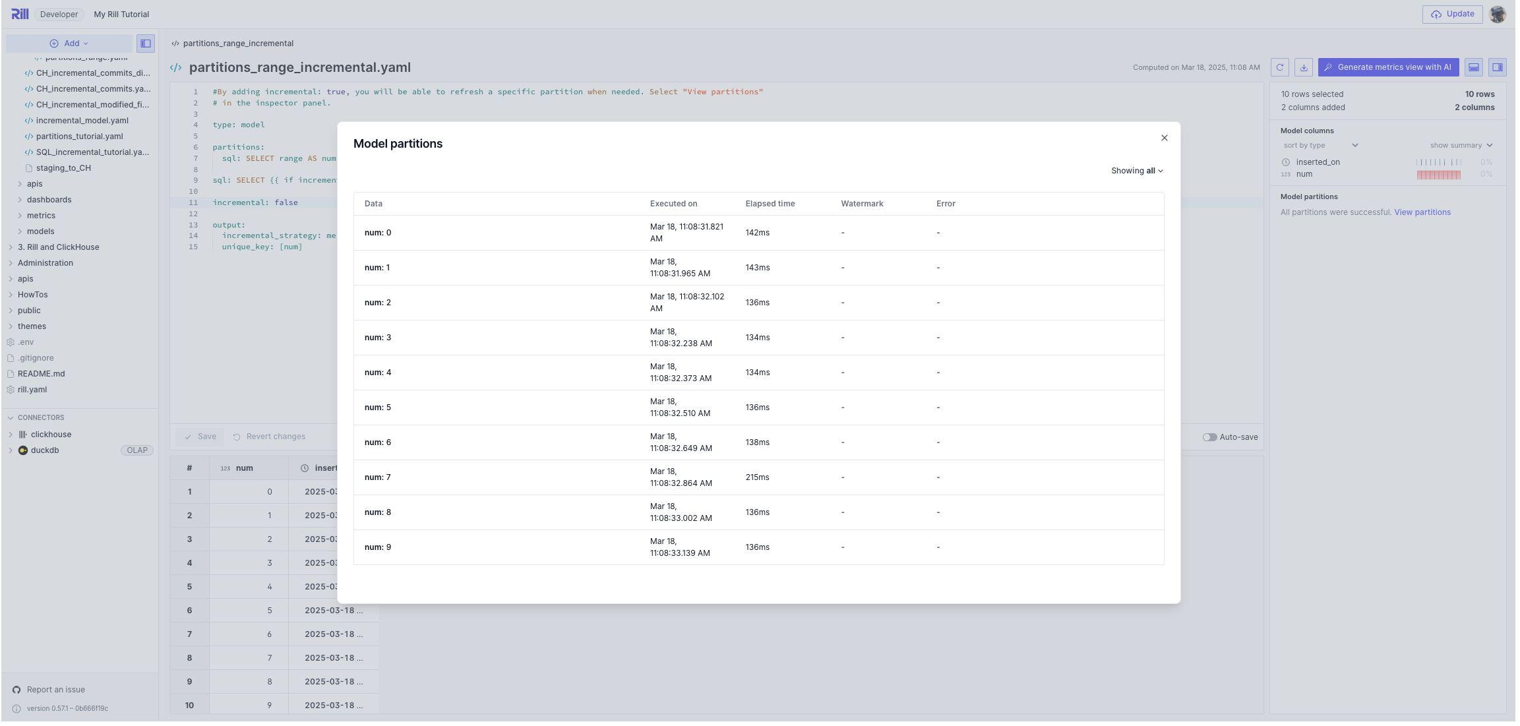Click the View partitions link
The image size is (1520, 726).
pos(1422,212)
